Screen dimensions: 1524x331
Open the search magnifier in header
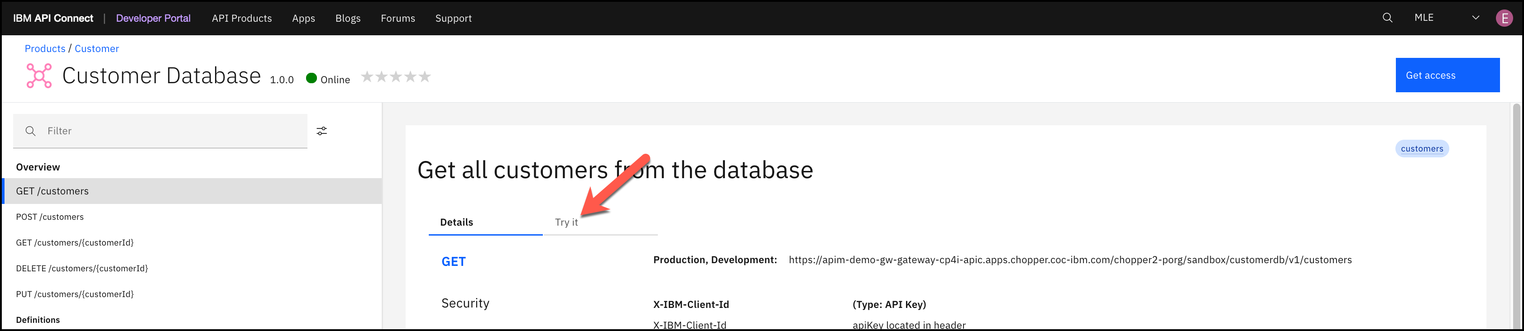point(1387,18)
